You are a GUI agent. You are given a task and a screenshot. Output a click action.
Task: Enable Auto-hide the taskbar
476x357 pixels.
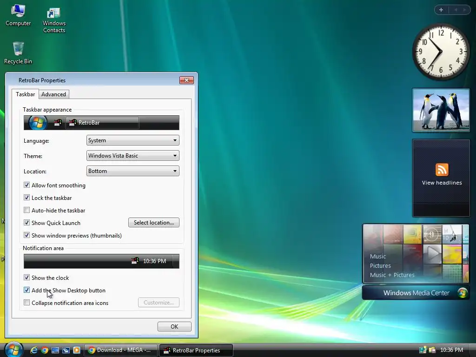click(x=26, y=210)
